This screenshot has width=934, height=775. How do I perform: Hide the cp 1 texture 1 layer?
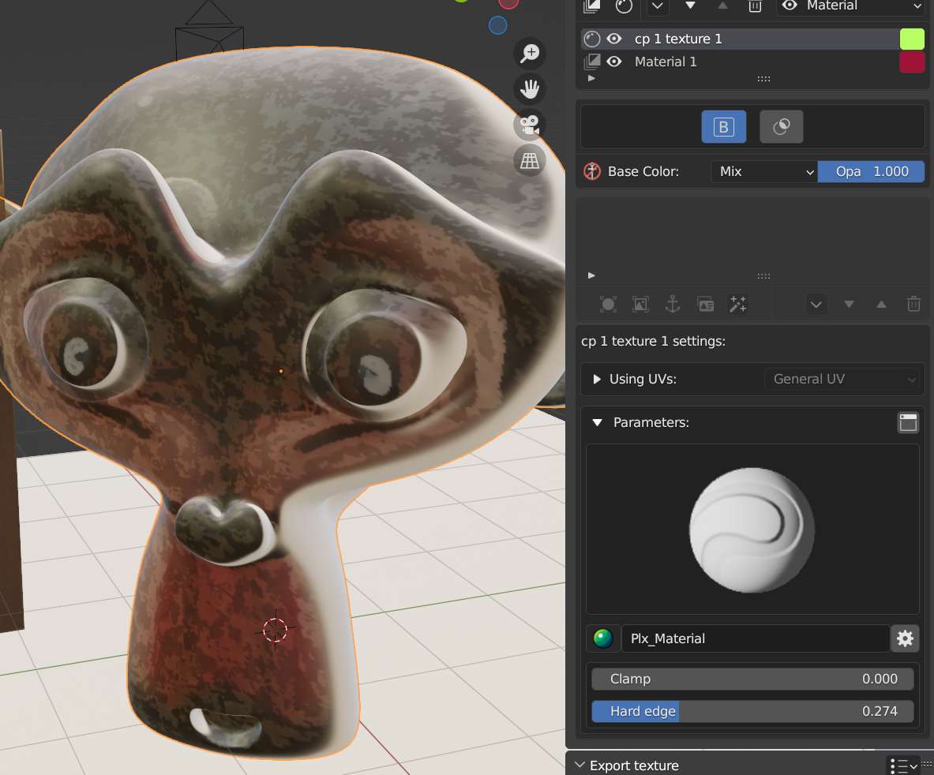pyautogui.click(x=614, y=39)
